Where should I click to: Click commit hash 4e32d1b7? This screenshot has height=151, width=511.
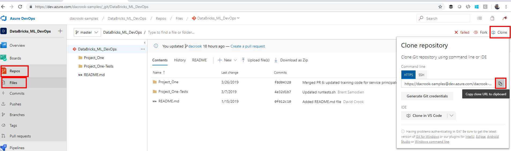tap(283, 92)
